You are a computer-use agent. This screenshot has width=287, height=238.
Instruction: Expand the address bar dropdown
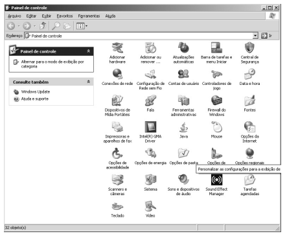coord(255,36)
